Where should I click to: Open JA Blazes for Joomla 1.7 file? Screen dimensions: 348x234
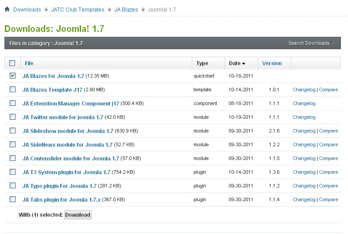(53, 76)
